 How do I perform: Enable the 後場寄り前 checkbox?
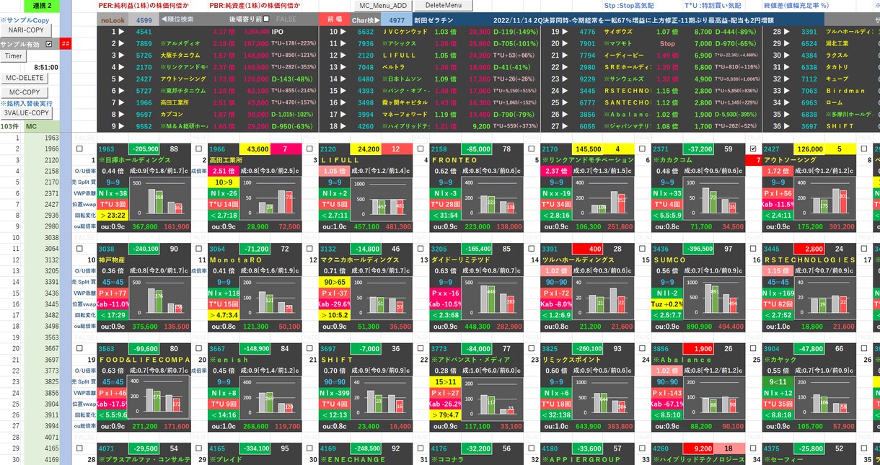(267, 19)
